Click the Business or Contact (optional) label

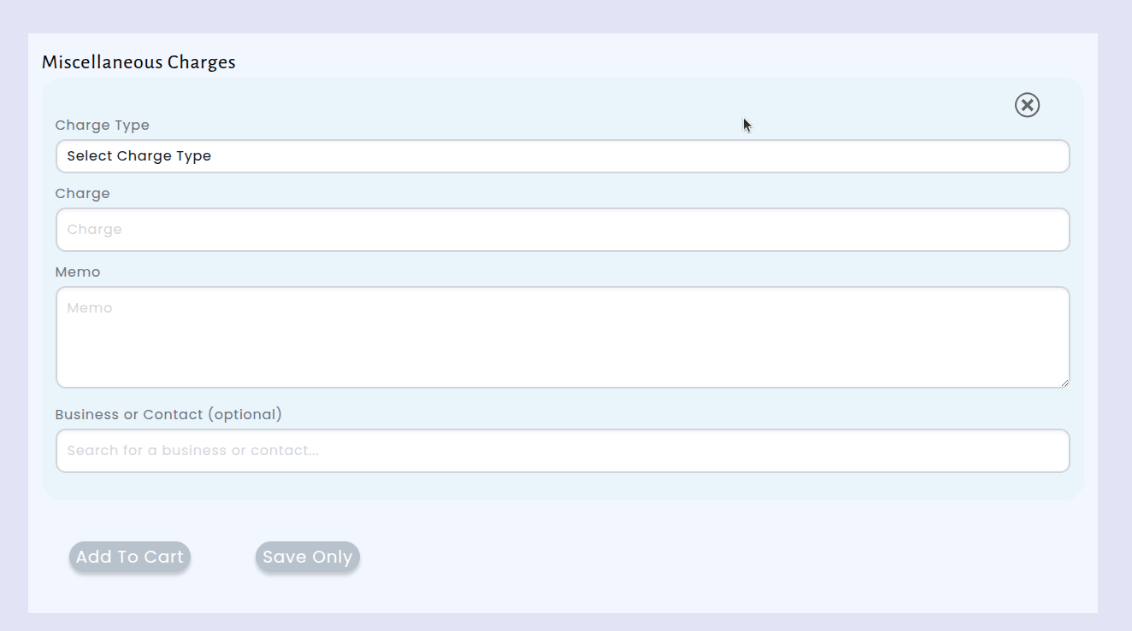coord(168,415)
